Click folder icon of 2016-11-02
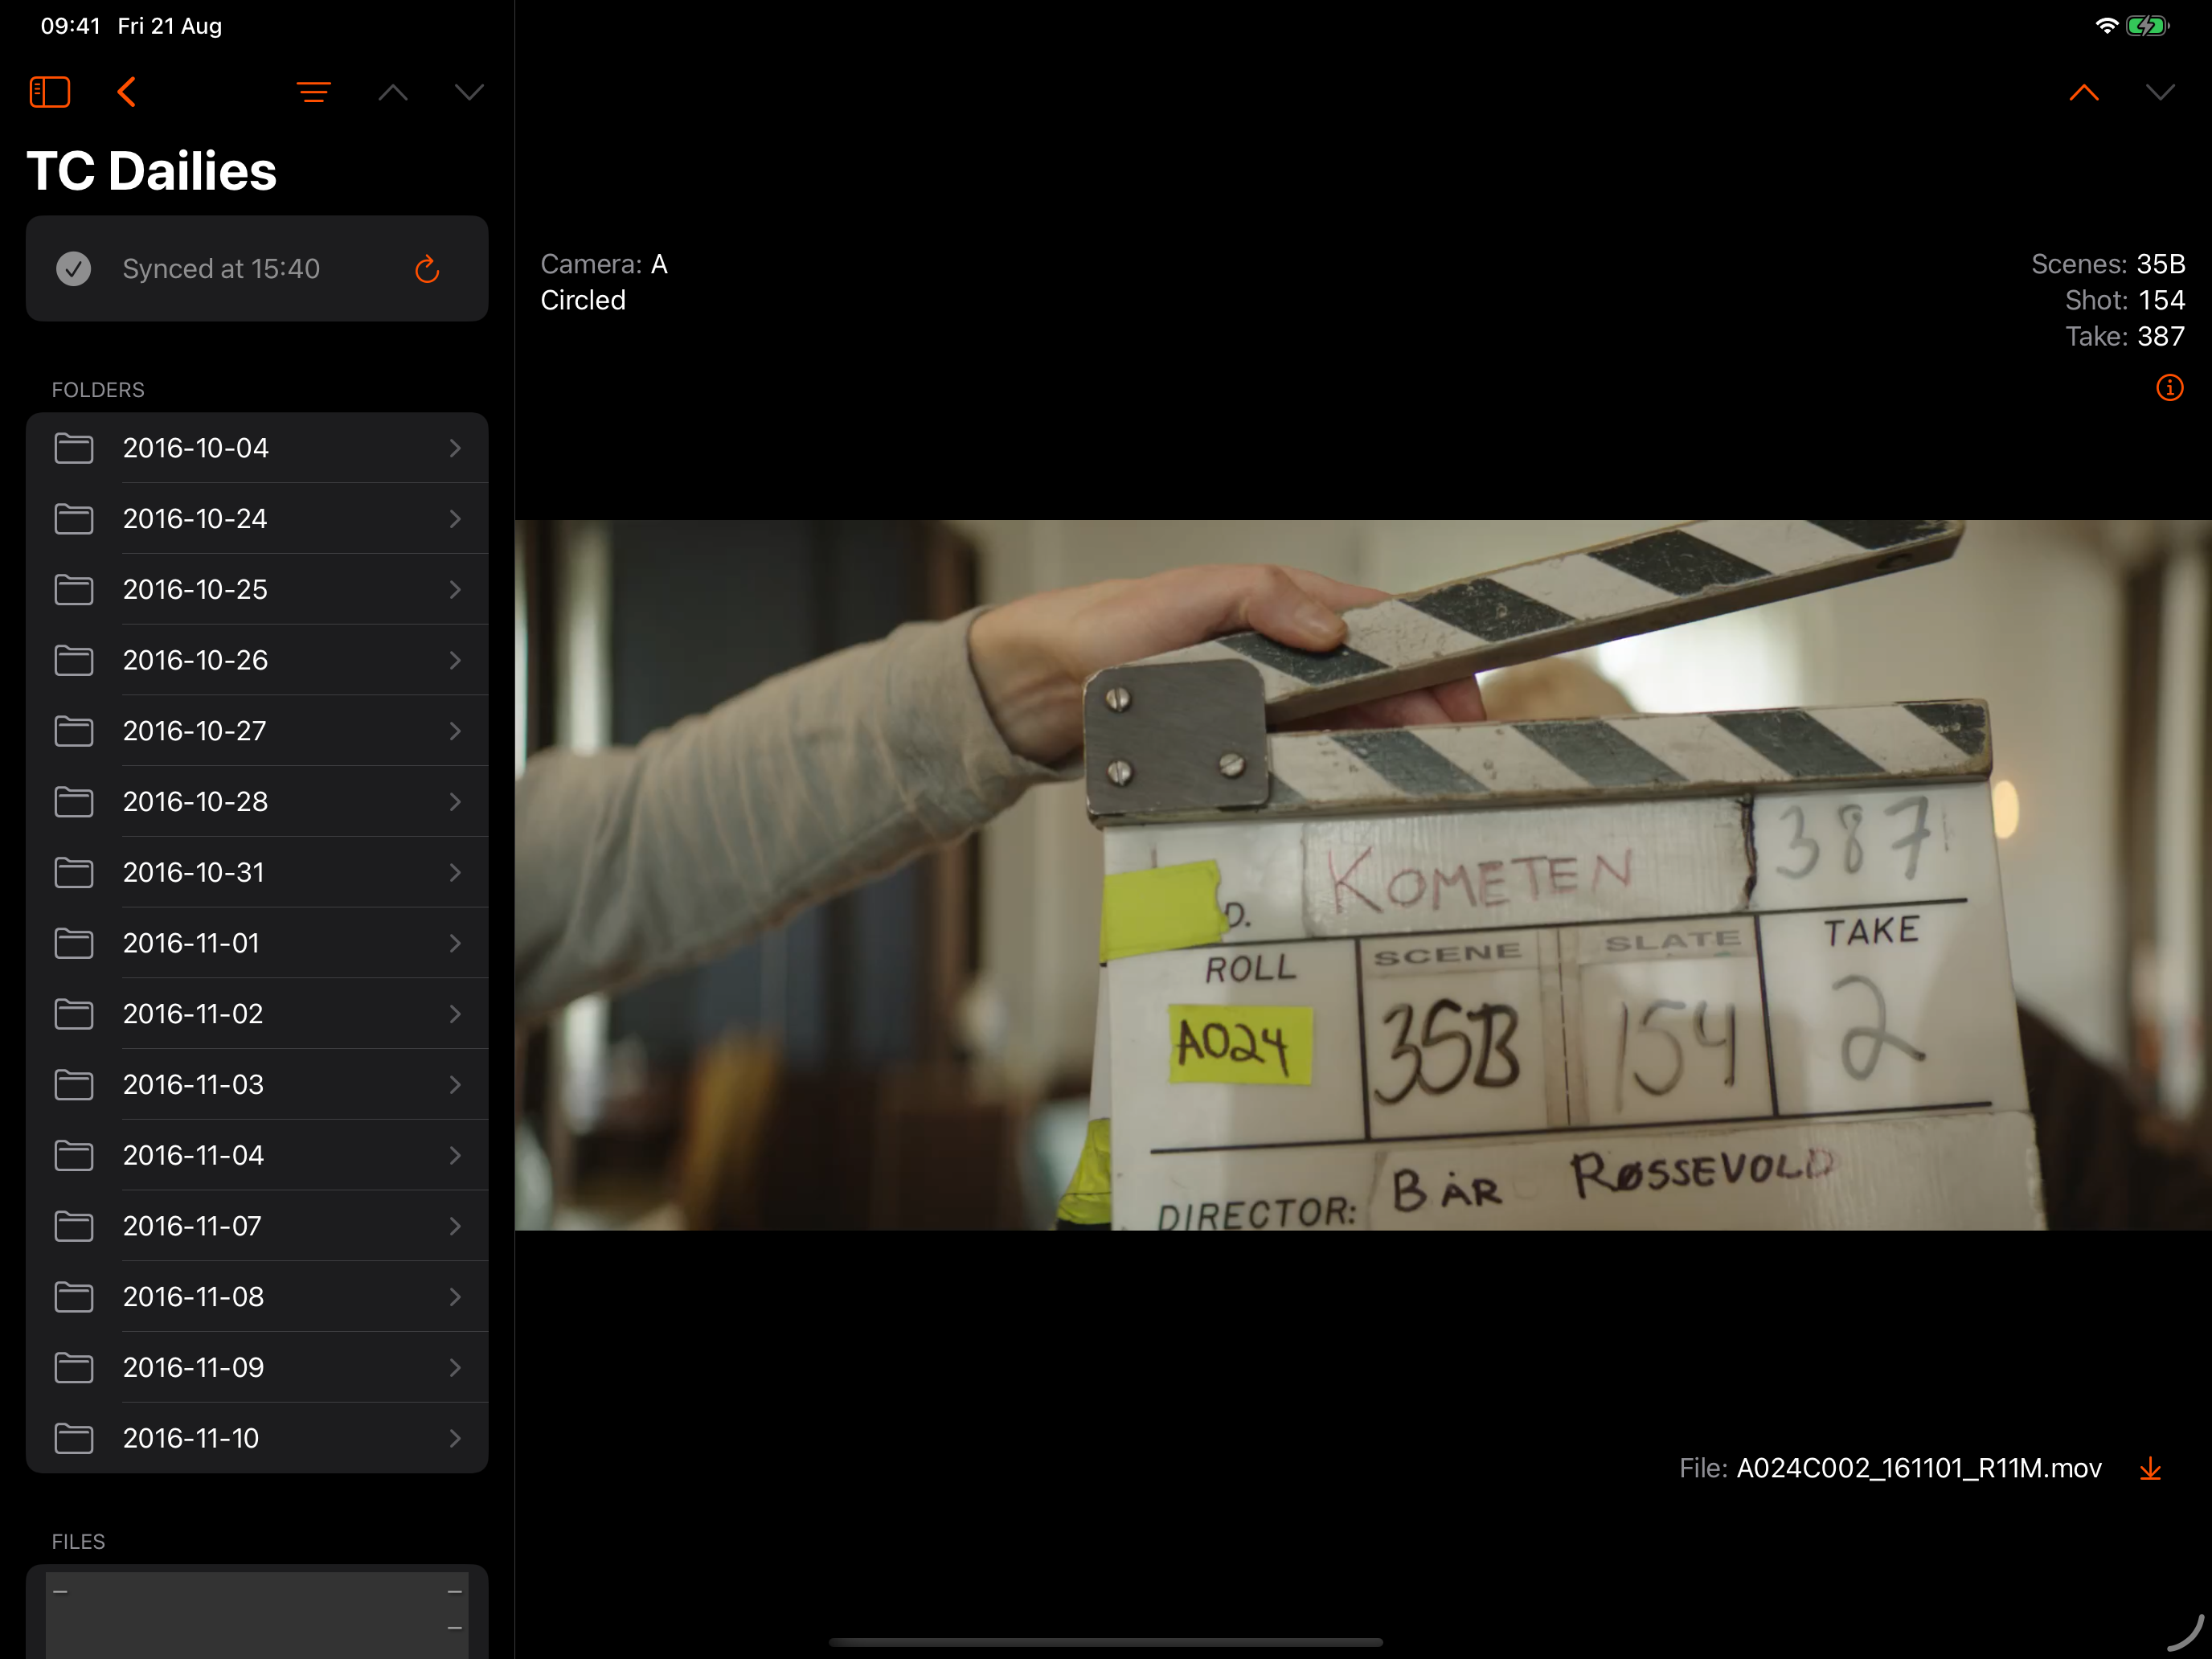This screenshot has height=1659, width=2212. click(x=73, y=1014)
